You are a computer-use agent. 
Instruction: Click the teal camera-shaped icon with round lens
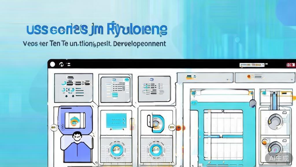click(x=156, y=124)
